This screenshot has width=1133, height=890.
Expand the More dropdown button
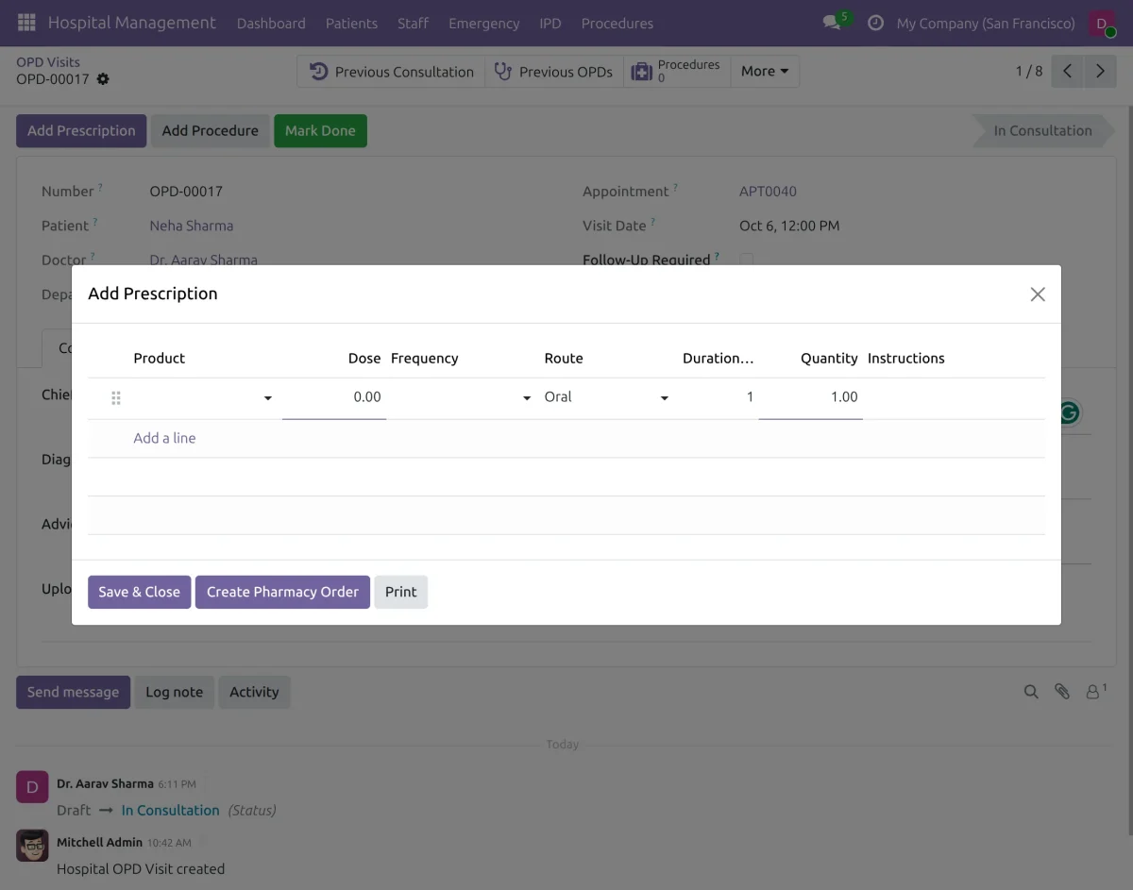(765, 71)
